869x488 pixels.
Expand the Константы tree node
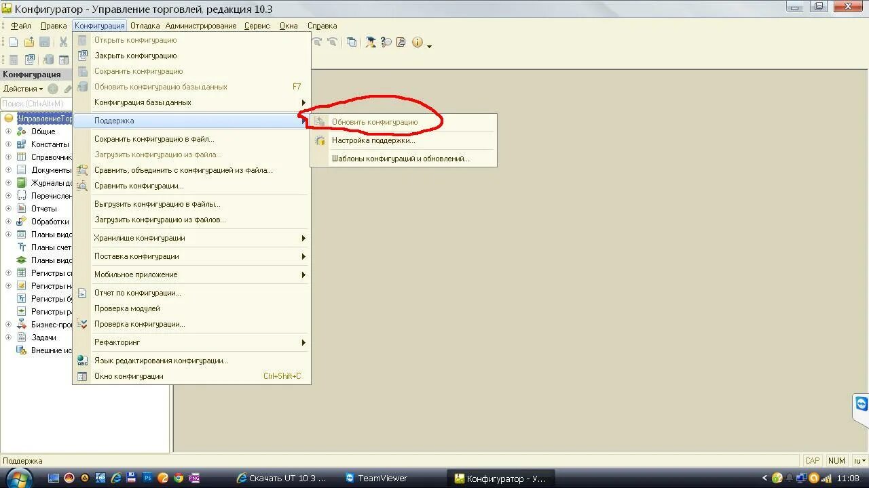[9, 144]
